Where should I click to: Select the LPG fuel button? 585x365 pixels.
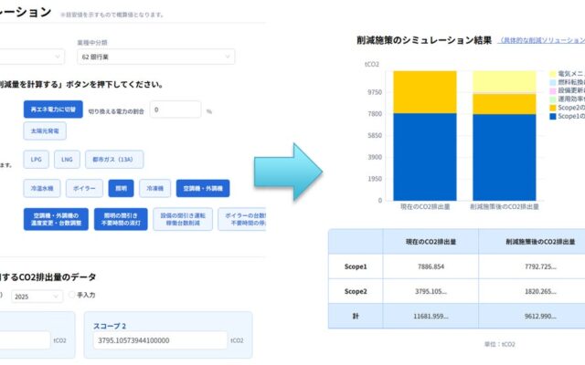pos(37,160)
